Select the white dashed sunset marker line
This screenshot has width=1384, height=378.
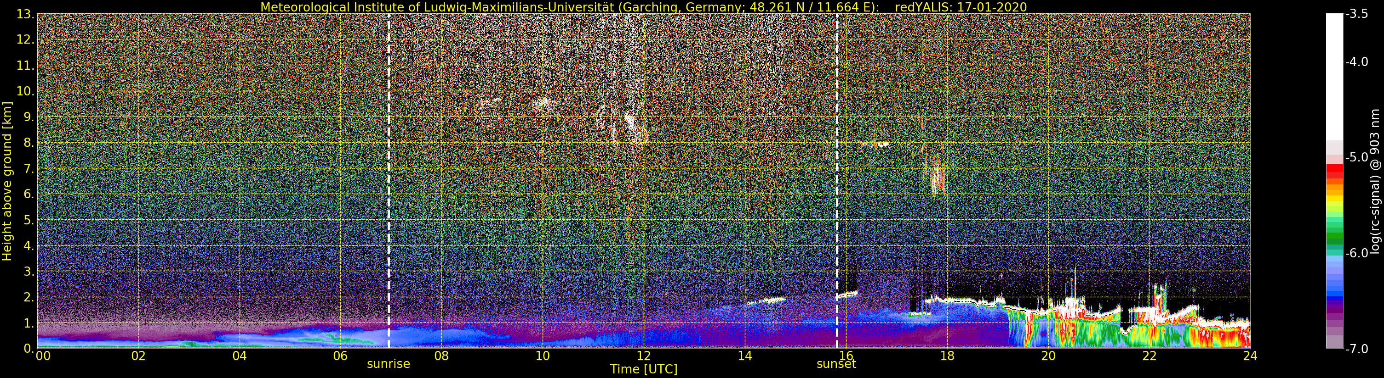tap(836, 181)
